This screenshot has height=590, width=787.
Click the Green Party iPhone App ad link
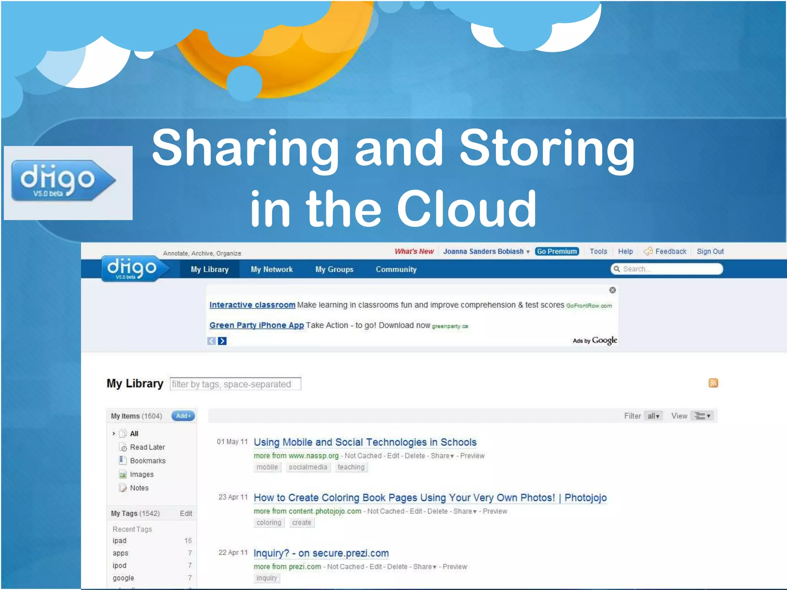point(257,325)
